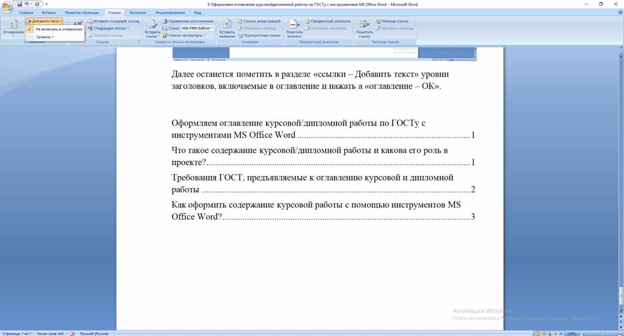Click TOC entry Требования ГОСТ, предъявляемые

pos(323,183)
